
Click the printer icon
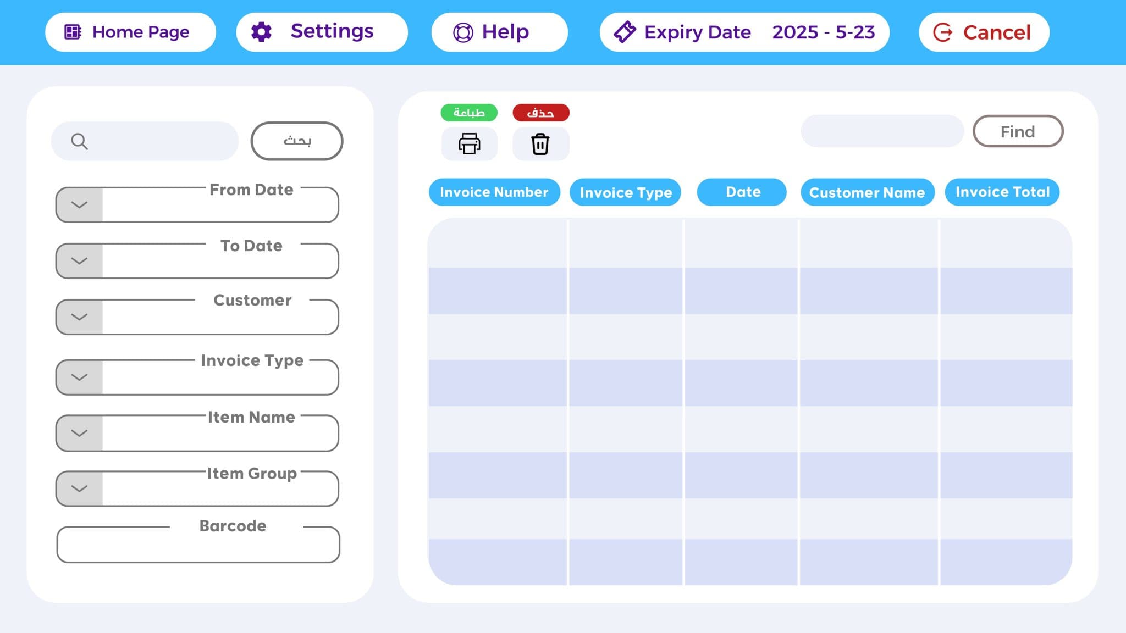pyautogui.click(x=469, y=144)
